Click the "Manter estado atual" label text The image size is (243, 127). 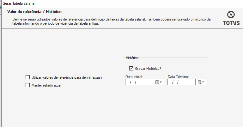[x=46, y=85]
